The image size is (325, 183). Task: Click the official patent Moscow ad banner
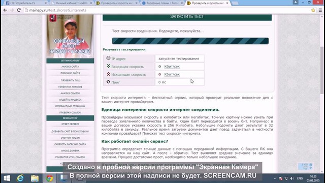(70, 36)
